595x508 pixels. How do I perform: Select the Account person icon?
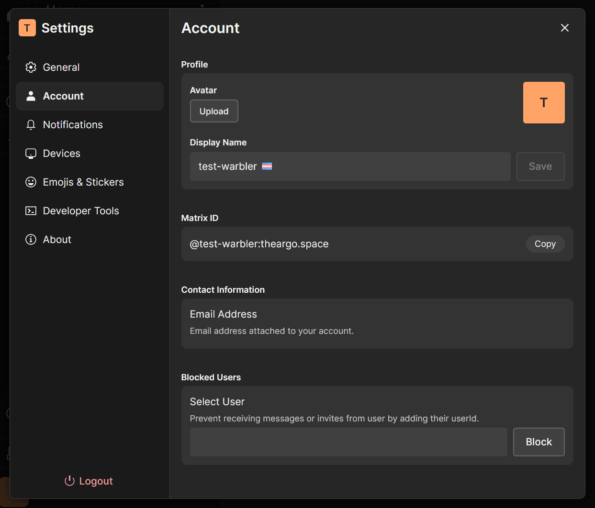31,96
